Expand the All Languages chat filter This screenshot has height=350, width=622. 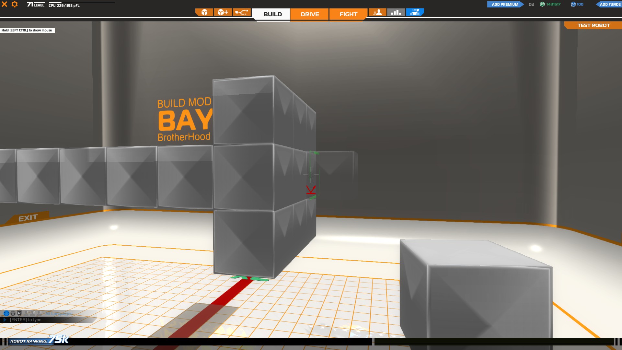pos(59,314)
